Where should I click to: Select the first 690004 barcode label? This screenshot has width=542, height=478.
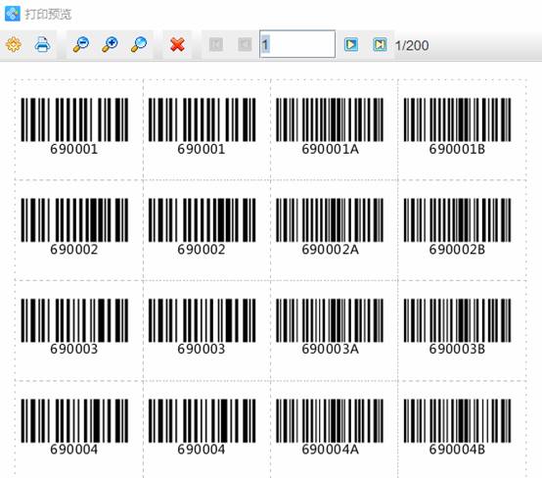pos(74,427)
